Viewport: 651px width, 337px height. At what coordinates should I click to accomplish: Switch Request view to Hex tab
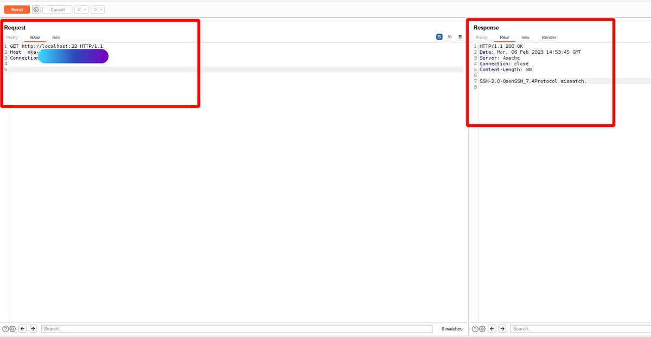point(56,37)
